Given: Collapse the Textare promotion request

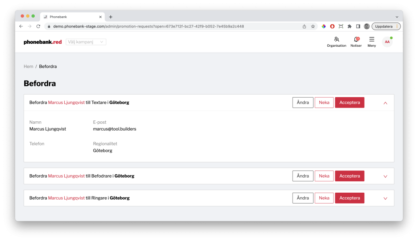Looking at the screenshot, I should [x=385, y=103].
